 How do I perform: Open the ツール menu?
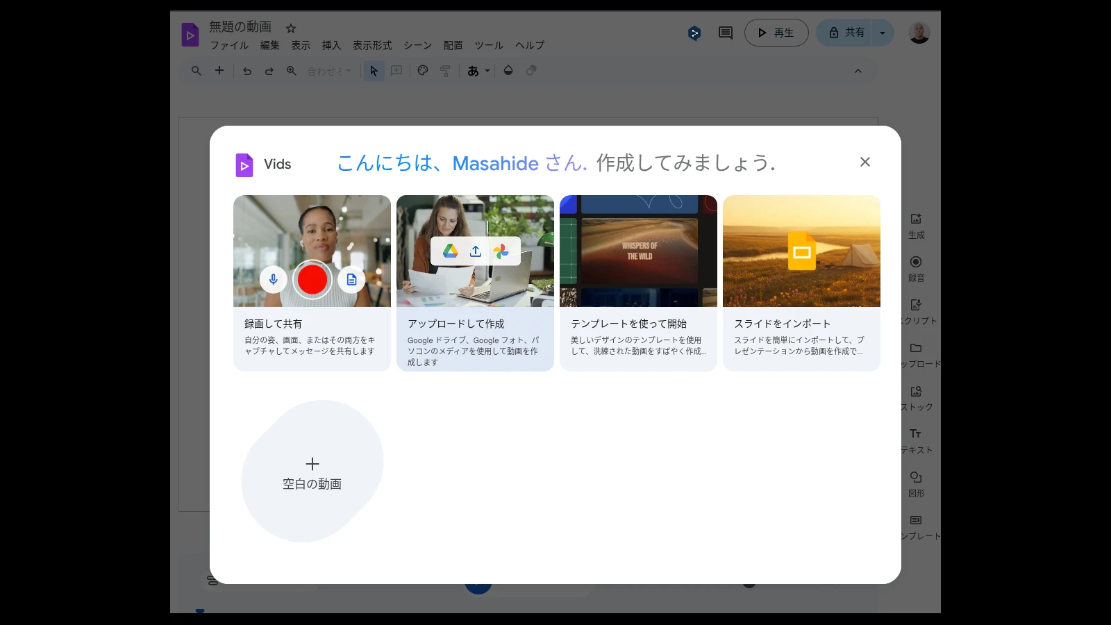pos(489,45)
